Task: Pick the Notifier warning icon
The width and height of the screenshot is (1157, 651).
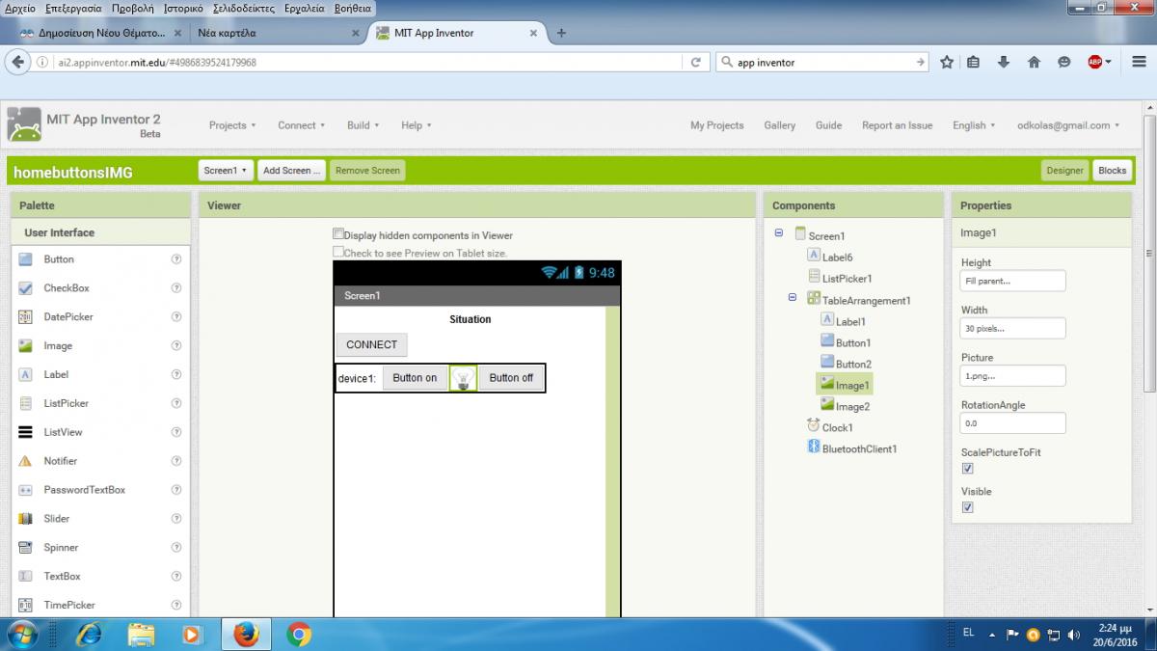Action: (26, 461)
